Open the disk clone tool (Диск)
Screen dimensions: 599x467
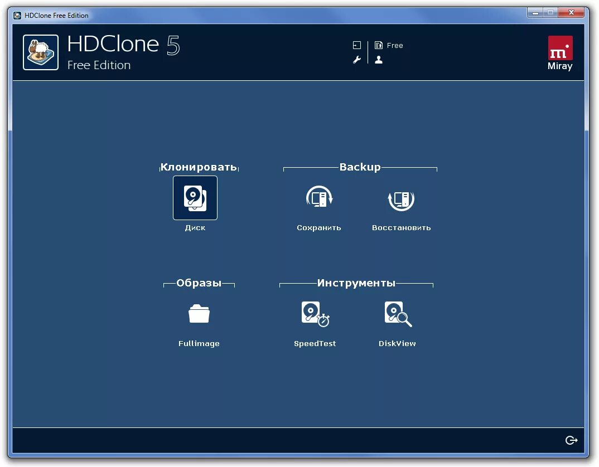[195, 198]
